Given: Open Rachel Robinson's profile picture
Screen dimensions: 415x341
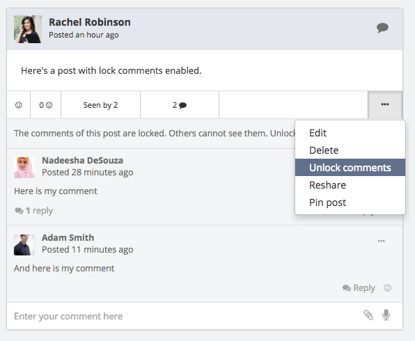Looking at the screenshot, I should click(28, 29).
